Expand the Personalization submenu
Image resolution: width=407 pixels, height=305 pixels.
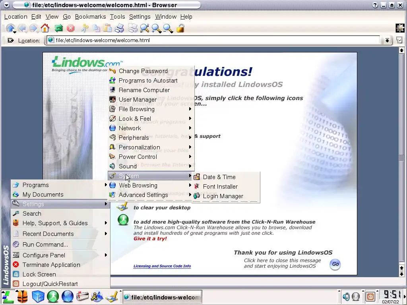click(151, 147)
